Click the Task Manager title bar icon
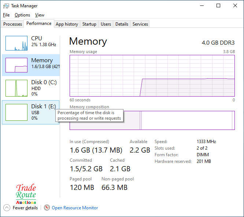The width and height of the screenshot is (244, 217). point(6,6)
